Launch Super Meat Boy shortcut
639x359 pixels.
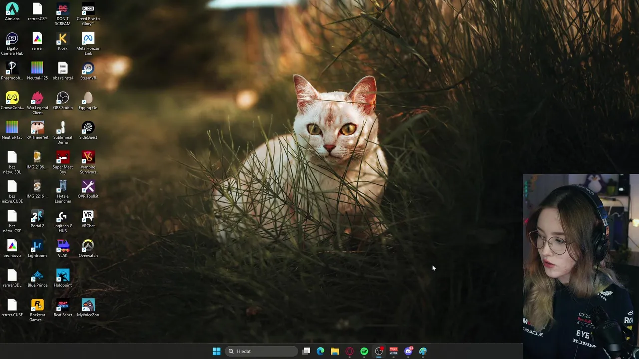pos(63,163)
